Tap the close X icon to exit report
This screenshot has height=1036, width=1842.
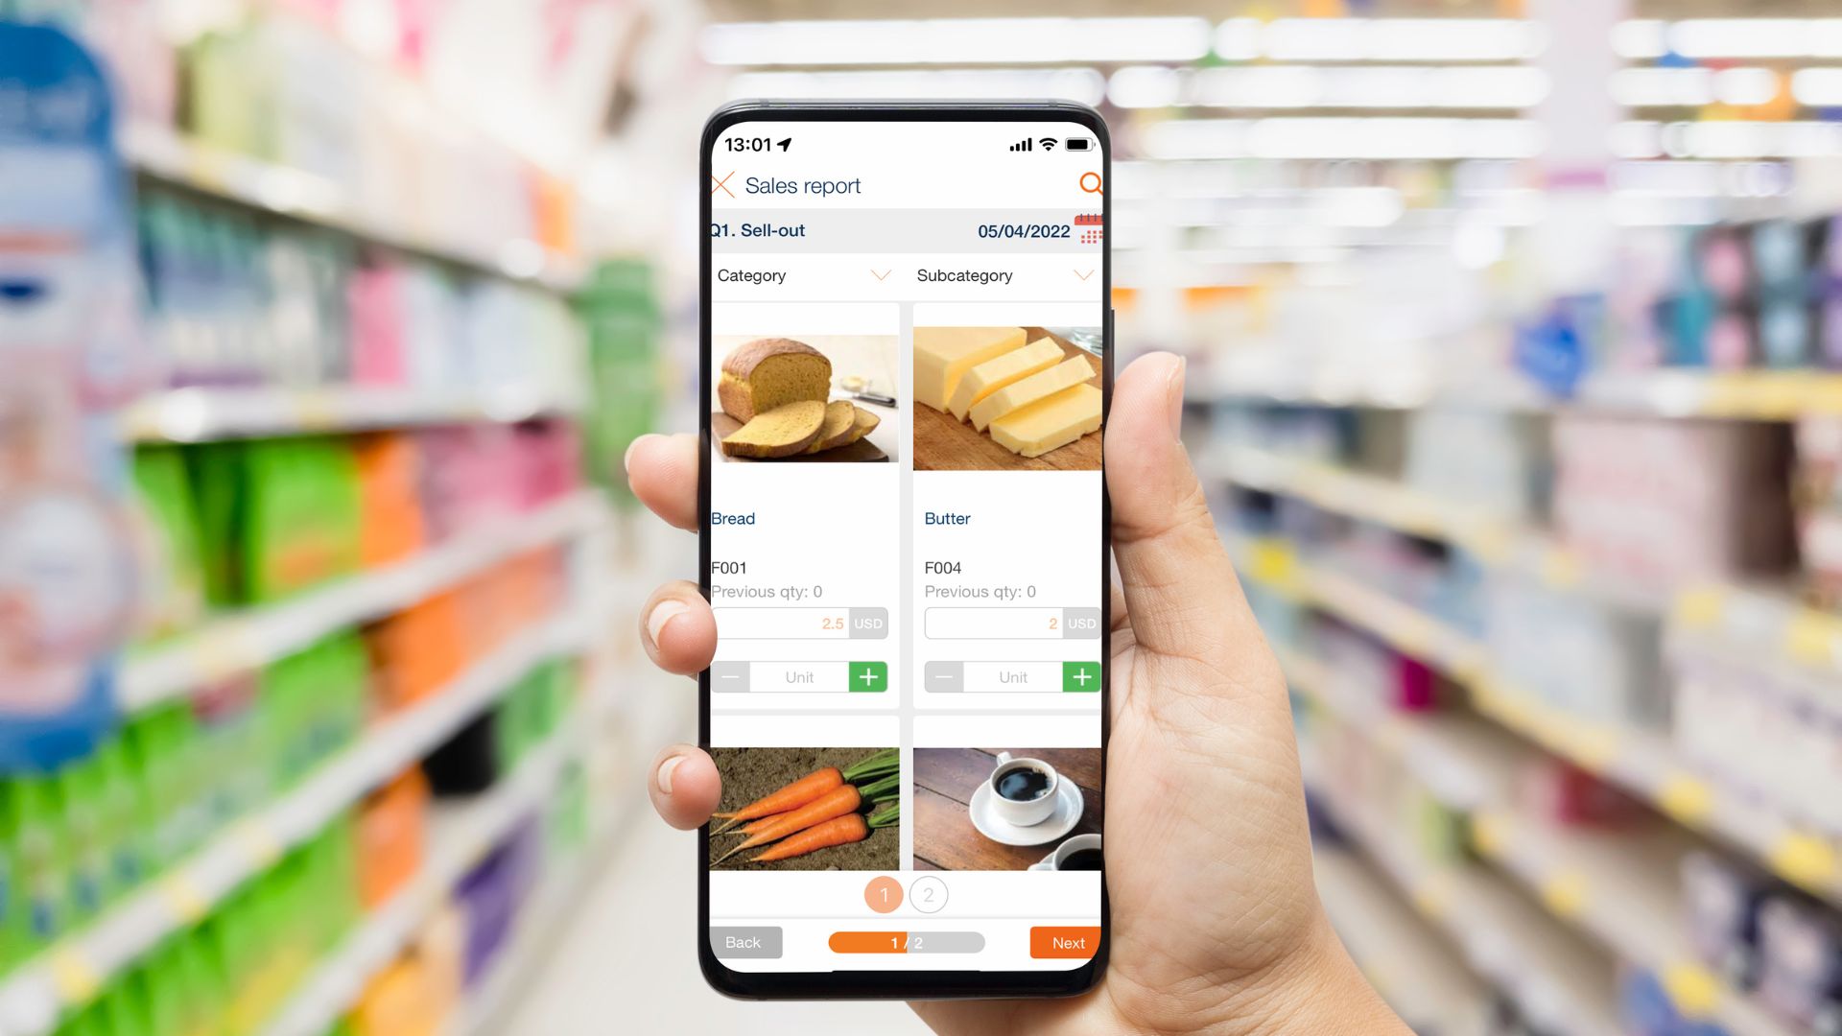pyautogui.click(x=722, y=185)
